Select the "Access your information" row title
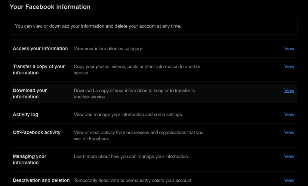Image resolution: width=308 pixels, height=186 pixels. [x=40, y=49]
